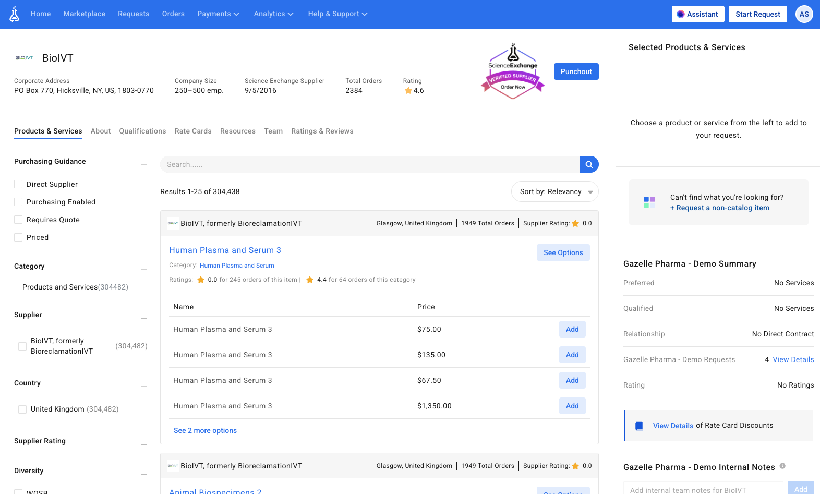Collapse the Country filter section
Screen dimensions: 820x494
click(x=144, y=387)
